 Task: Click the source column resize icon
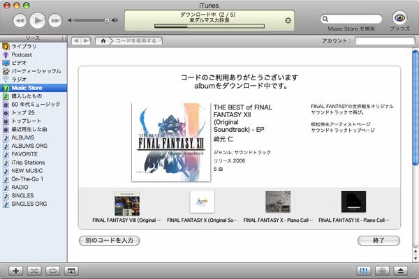64,39
